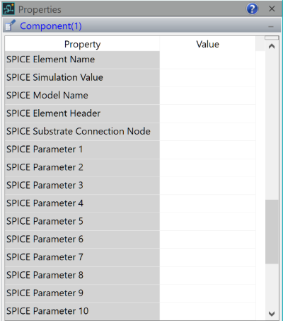Click the blue help question mark icon
Viewport: 283px width, 321px height.
coord(252,9)
